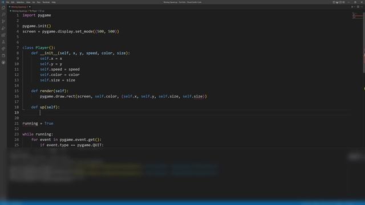Click line number 19 in the gutter
The image size is (365, 205).
pos(17,113)
